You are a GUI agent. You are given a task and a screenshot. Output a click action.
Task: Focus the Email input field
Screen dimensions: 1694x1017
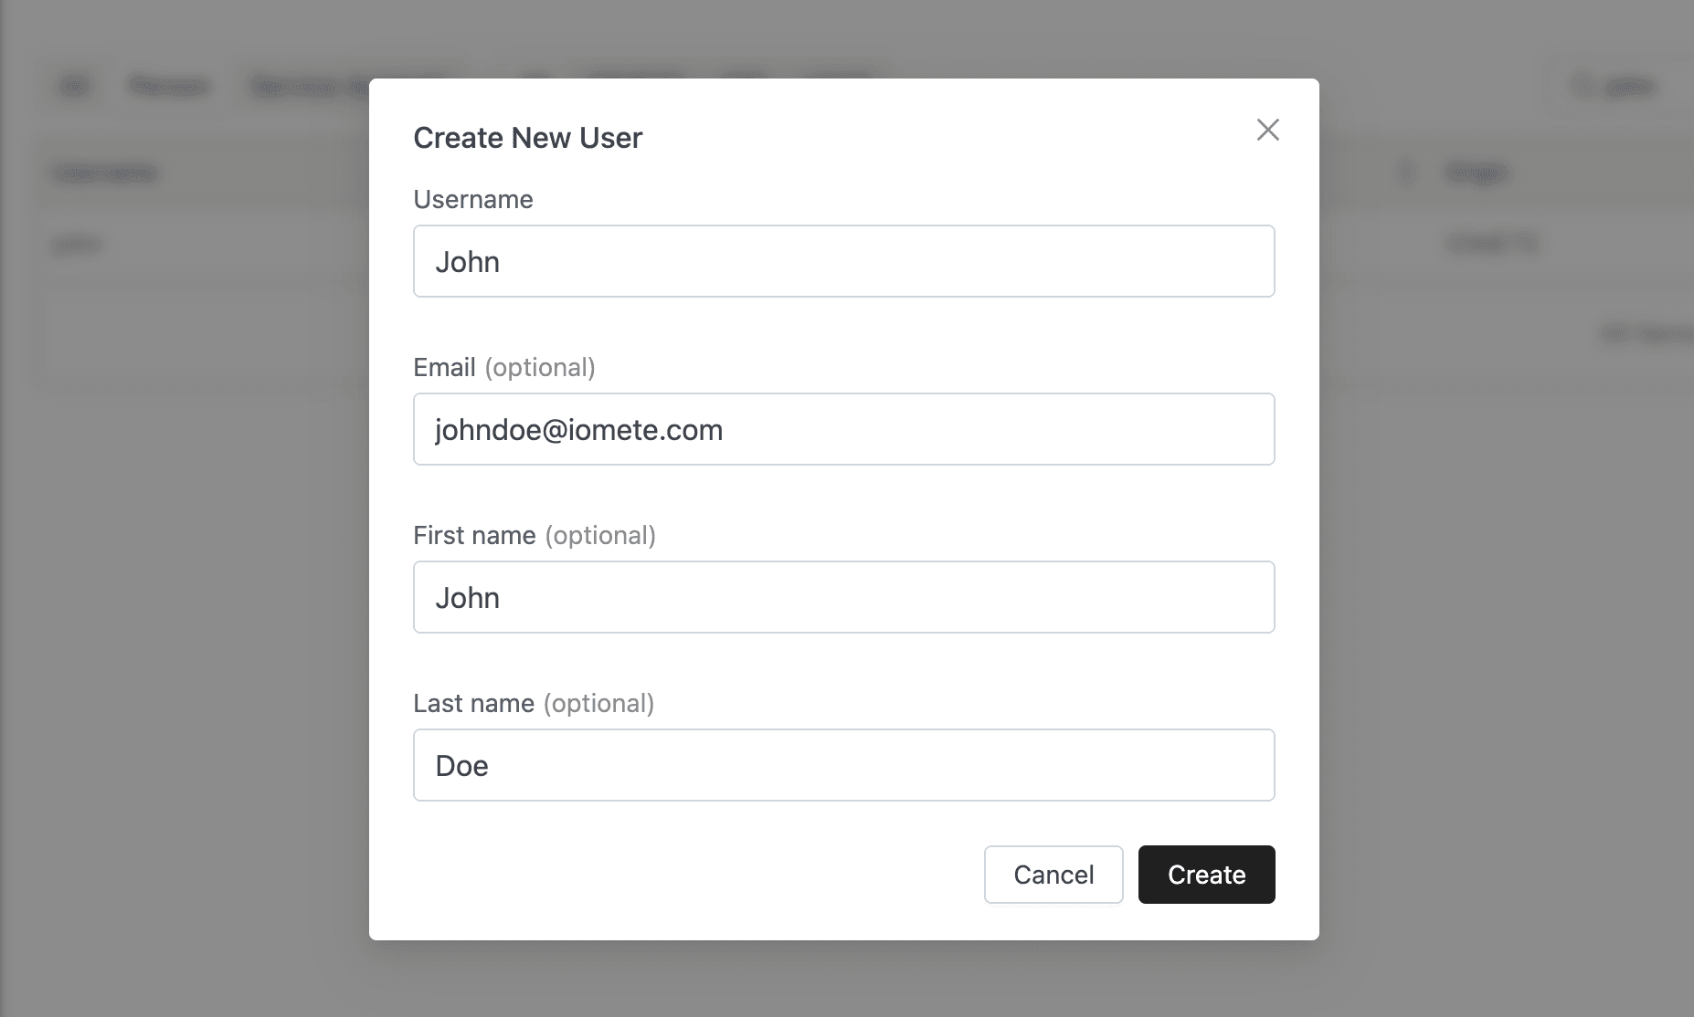tap(843, 429)
